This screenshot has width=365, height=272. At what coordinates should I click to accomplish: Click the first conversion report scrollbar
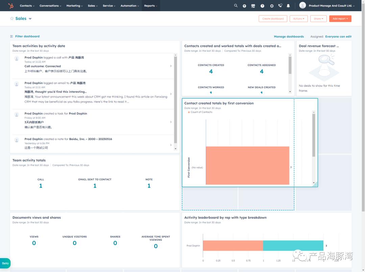pyautogui.click(x=314, y=135)
